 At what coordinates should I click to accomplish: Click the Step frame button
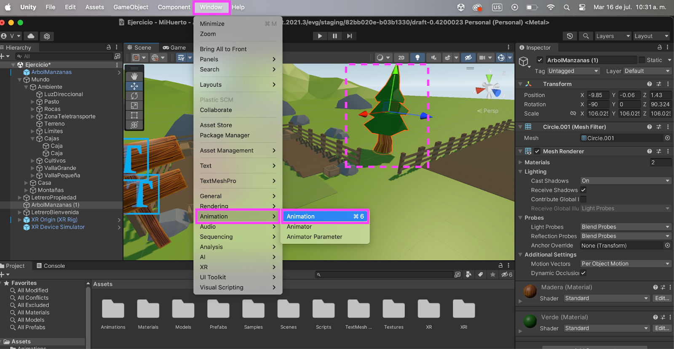click(349, 36)
